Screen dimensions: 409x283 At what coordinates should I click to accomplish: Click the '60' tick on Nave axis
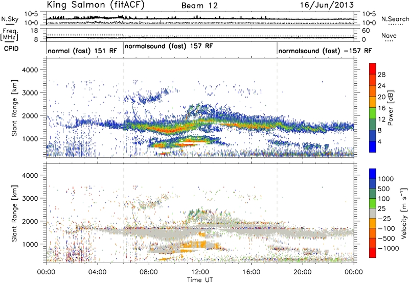pos(366,31)
